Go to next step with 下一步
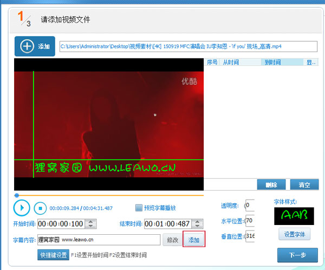Screen dimensions: 325x270 pyautogui.click(x=297, y=255)
